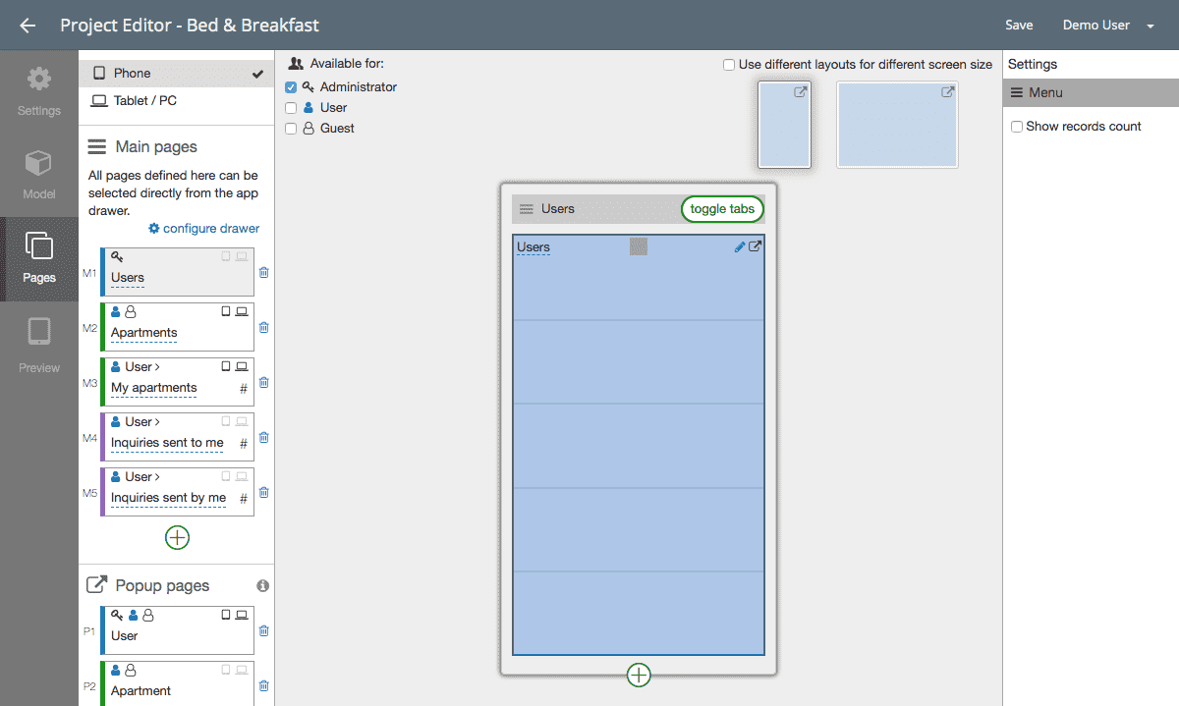Select the Phone device option
Viewport: 1179px width, 706px height.
click(177, 74)
